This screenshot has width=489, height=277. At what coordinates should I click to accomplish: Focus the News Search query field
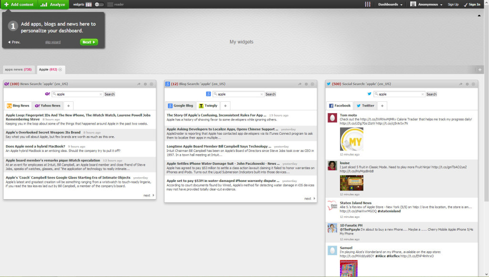click(x=77, y=94)
